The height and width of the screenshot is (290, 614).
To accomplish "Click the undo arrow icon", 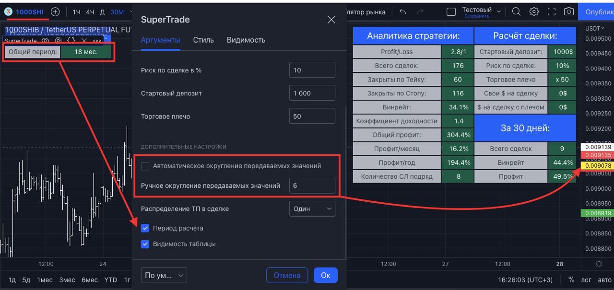I will (x=403, y=12).
